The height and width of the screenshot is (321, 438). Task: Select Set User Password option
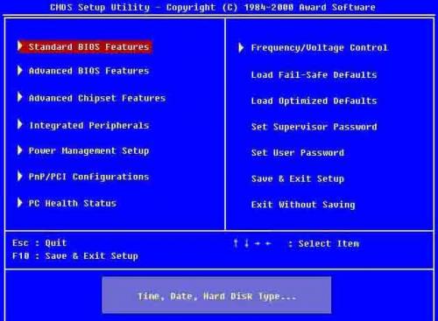coord(298,153)
